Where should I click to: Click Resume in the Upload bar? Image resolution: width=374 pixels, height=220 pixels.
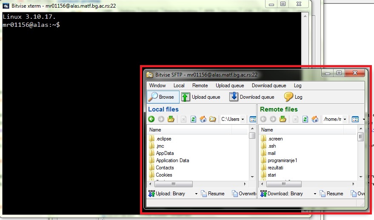[x=212, y=194]
